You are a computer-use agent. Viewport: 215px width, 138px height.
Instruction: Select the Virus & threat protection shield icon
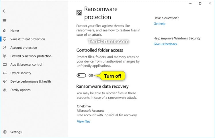pyautogui.click(x=5, y=39)
